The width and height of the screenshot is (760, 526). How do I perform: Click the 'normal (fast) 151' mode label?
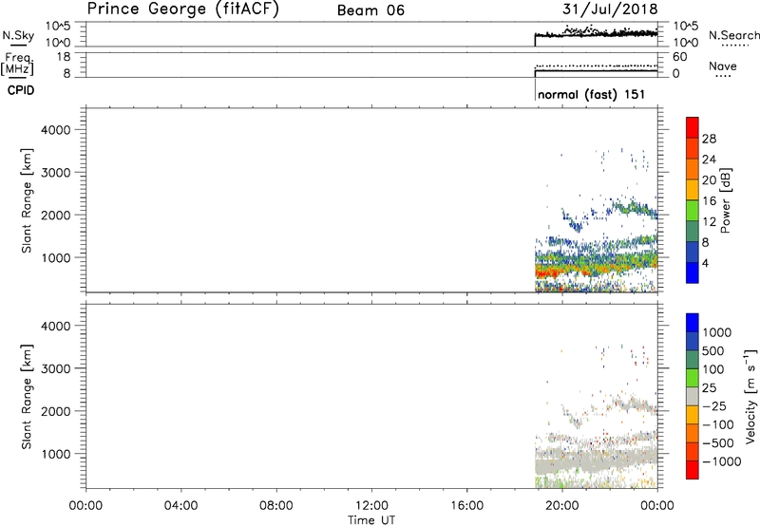[591, 94]
